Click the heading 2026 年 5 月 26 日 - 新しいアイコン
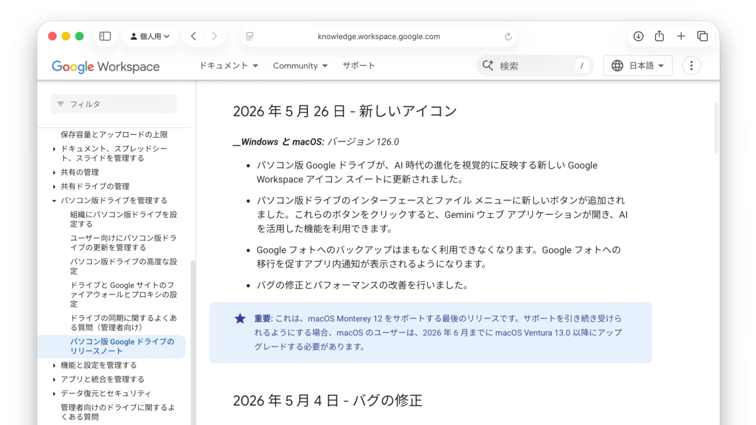 pyautogui.click(x=345, y=111)
